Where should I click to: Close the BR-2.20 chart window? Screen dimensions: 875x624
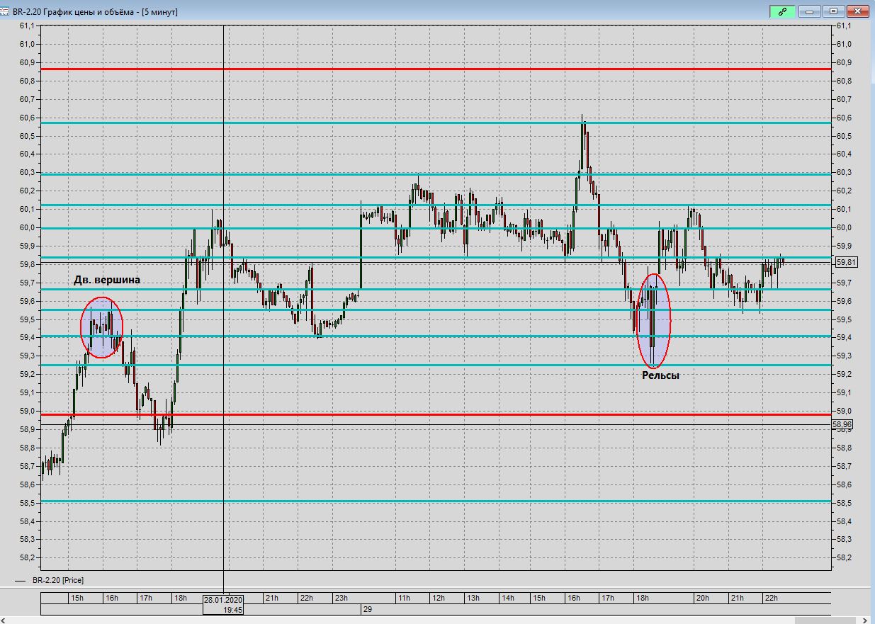click(x=857, y=11)
